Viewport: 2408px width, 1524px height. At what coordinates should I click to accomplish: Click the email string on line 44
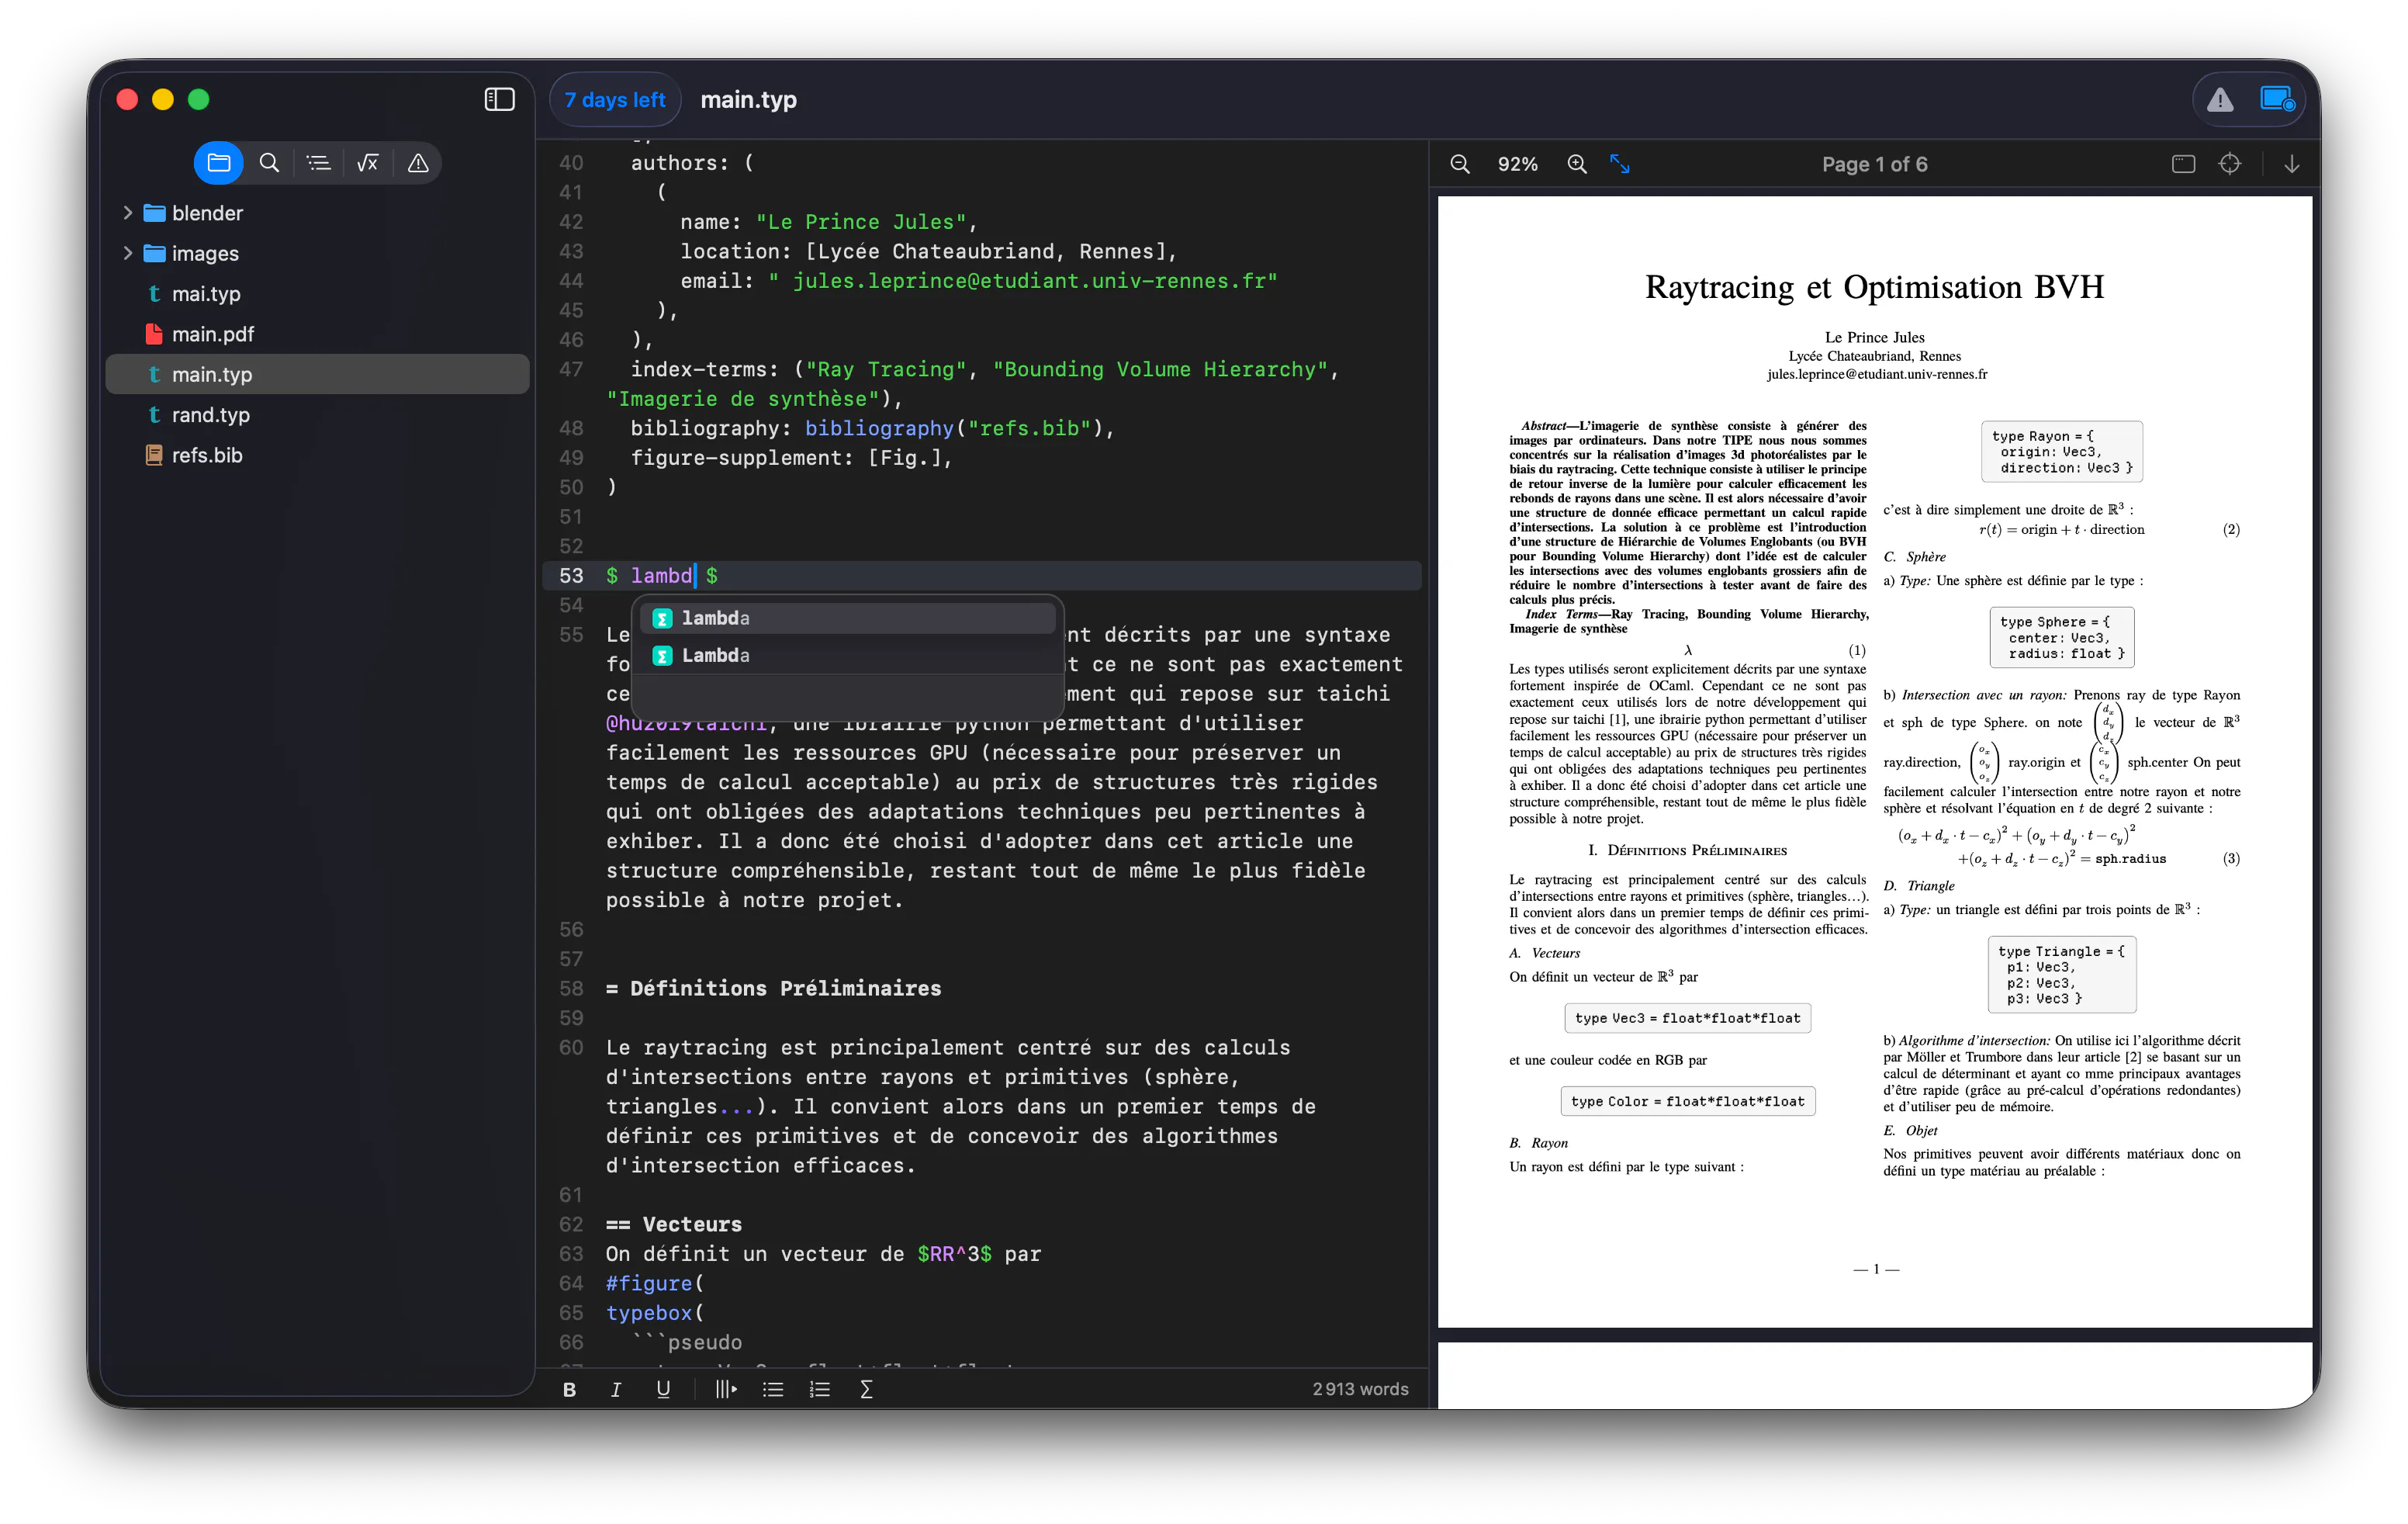click(x=1023, y=281)
